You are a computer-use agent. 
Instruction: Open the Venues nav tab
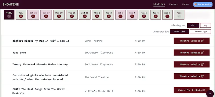pyautogui.click(x=173, y=4)
